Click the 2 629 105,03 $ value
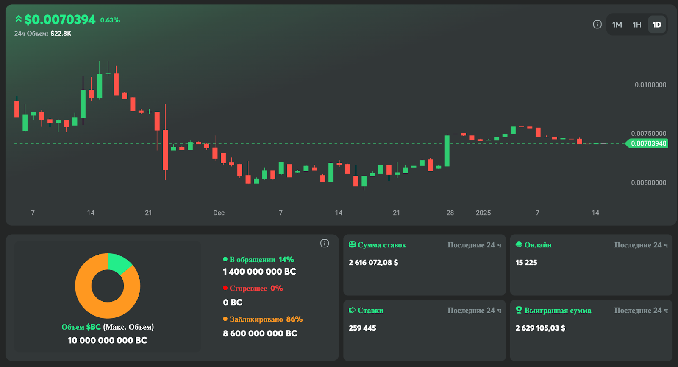 pos(540,328)
